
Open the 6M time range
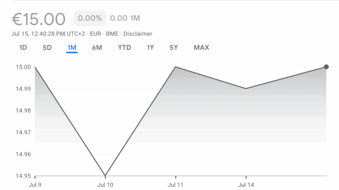pyautogui.click(x=97, y=48)
